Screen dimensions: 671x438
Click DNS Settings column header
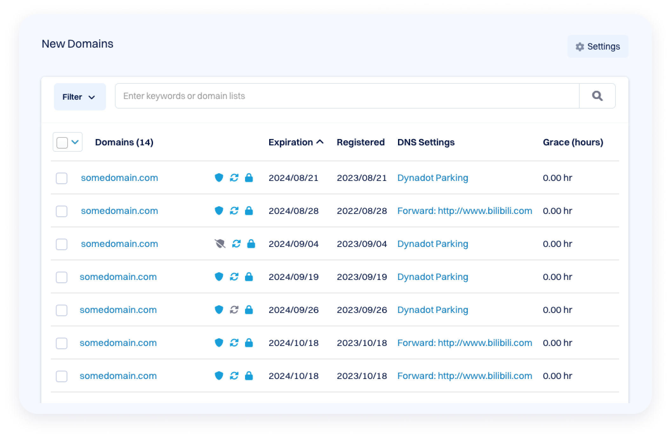426,142
